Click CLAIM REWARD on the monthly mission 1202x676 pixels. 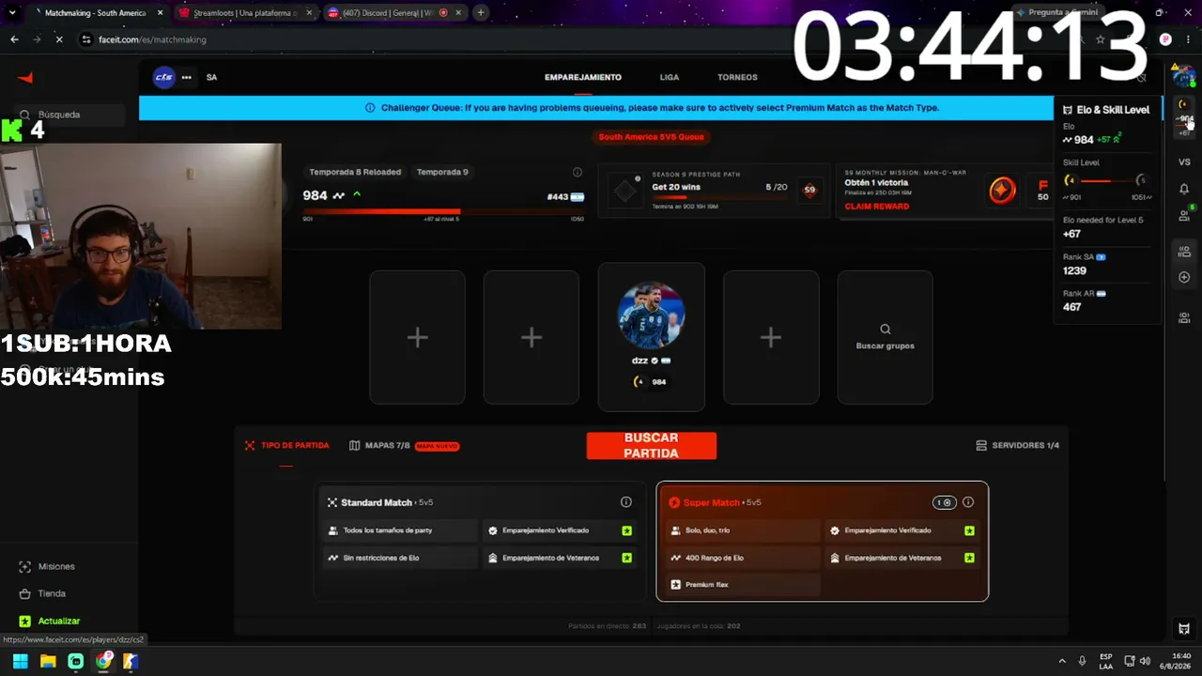coord(877,207)
